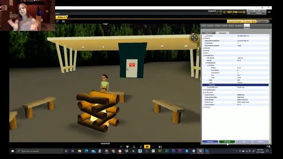Open Skype from the taskbar
Image resolution: width=283 pixels, height=159 pixels.
tap(187, 151)
